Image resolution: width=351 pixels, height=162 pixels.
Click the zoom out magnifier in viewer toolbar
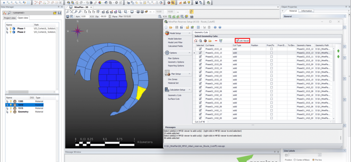tap(80, 12)
